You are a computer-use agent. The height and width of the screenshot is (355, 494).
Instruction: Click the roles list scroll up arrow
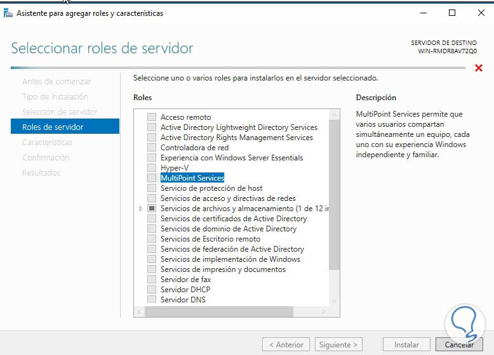click(334, 115)
